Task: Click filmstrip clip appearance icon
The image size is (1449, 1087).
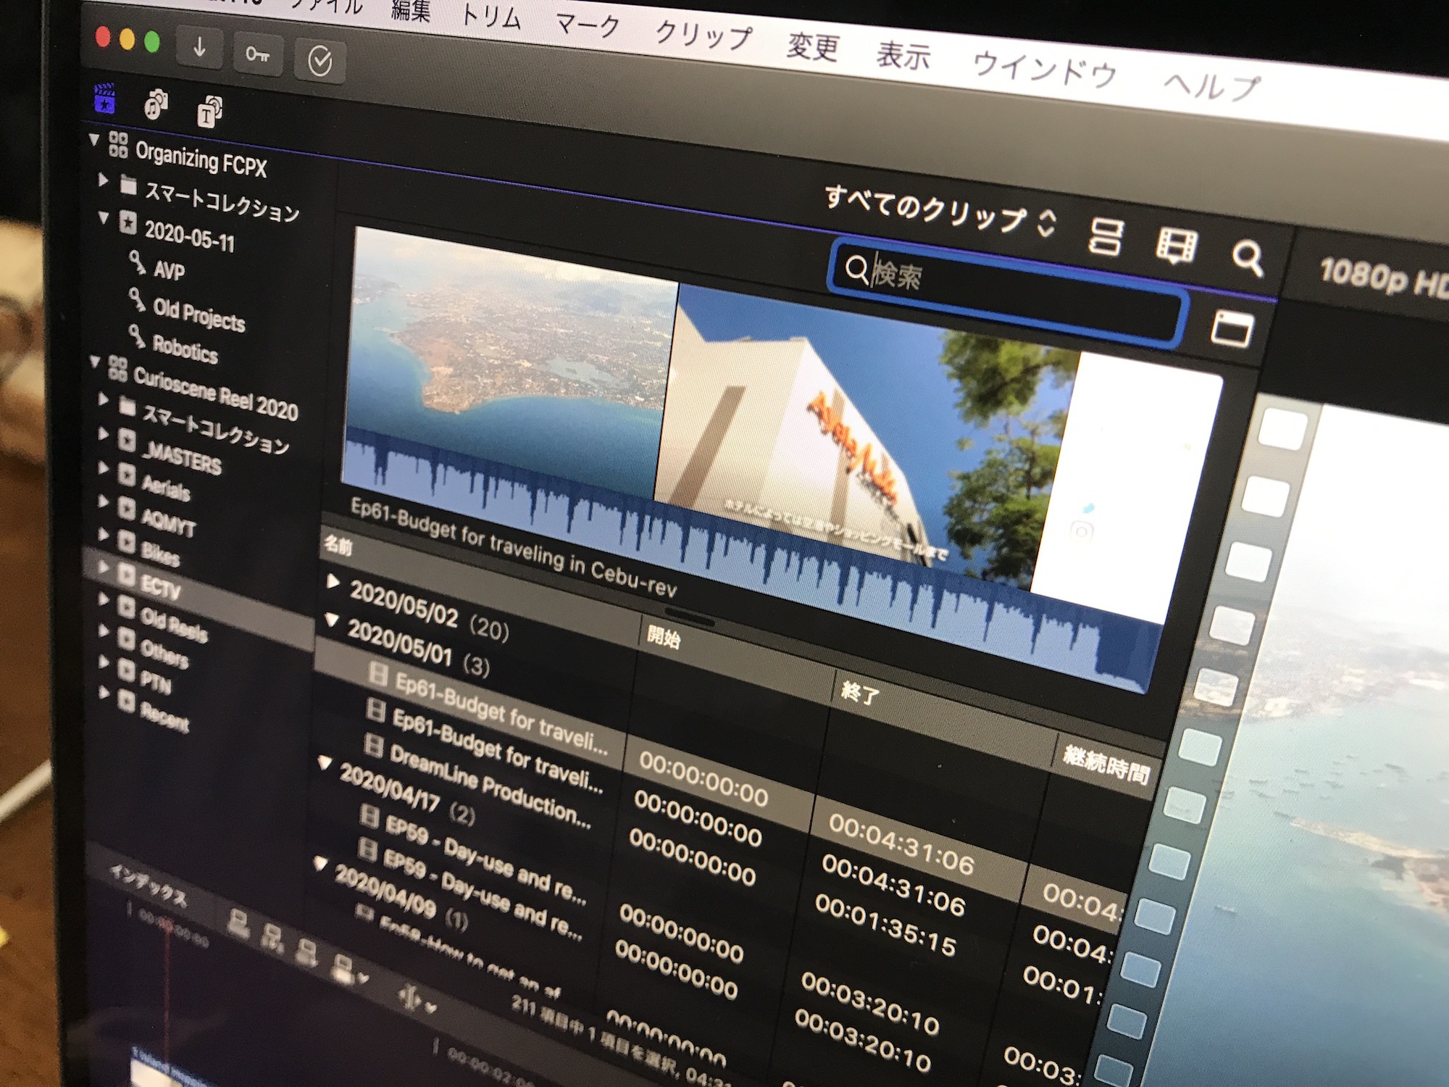Action: (x=1175, y=246)
